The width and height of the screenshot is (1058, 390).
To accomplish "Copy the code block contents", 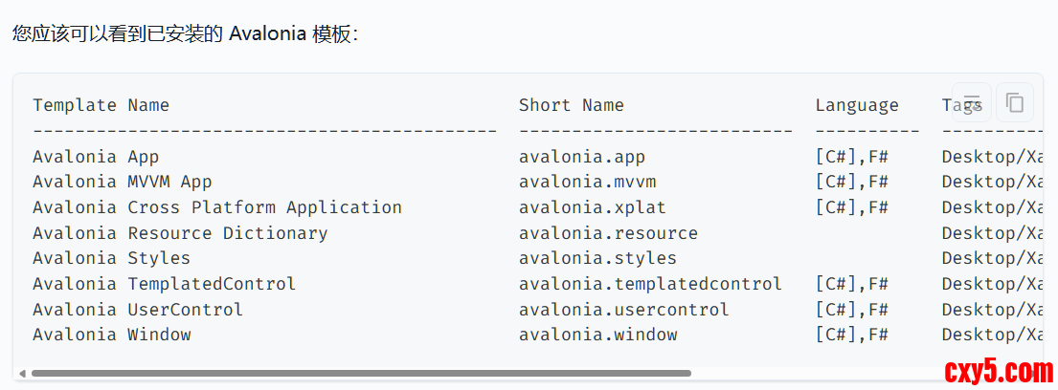I will click(1015, 102).
